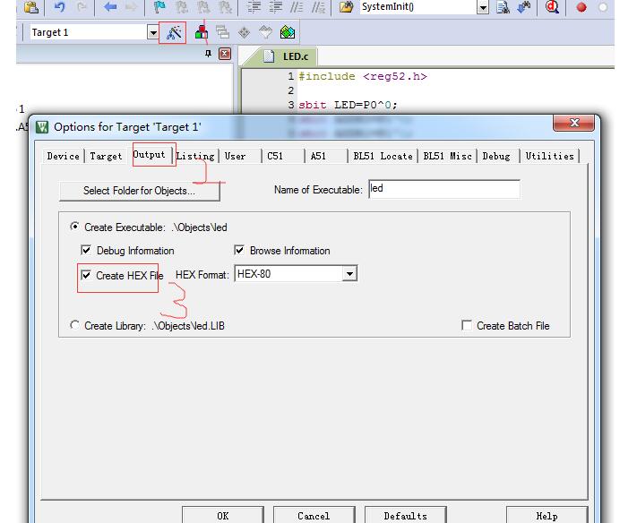Click the Uncomment selection icon
This screenshot has height=523, width=637.
tap(319, 7)
